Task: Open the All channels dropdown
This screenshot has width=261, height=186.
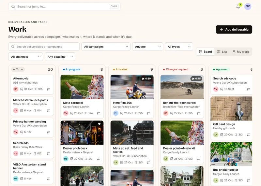Action: (26, 57)
